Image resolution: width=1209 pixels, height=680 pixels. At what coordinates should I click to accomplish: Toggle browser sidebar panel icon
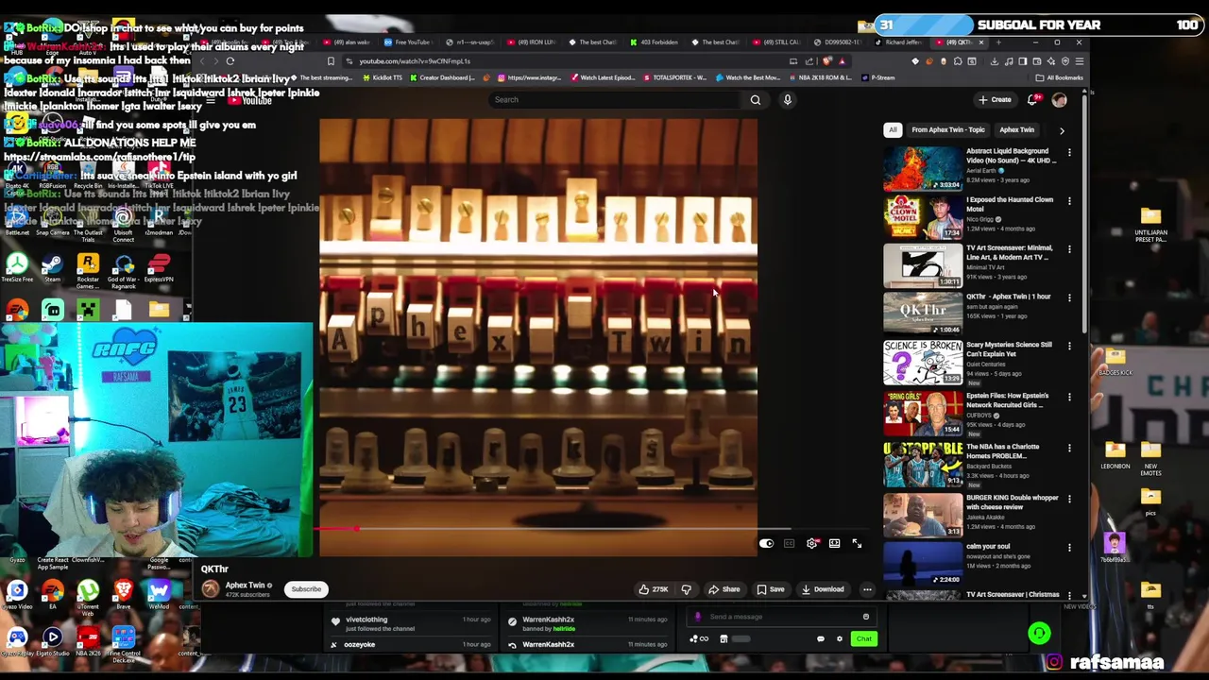click(x=1023, y=61)
